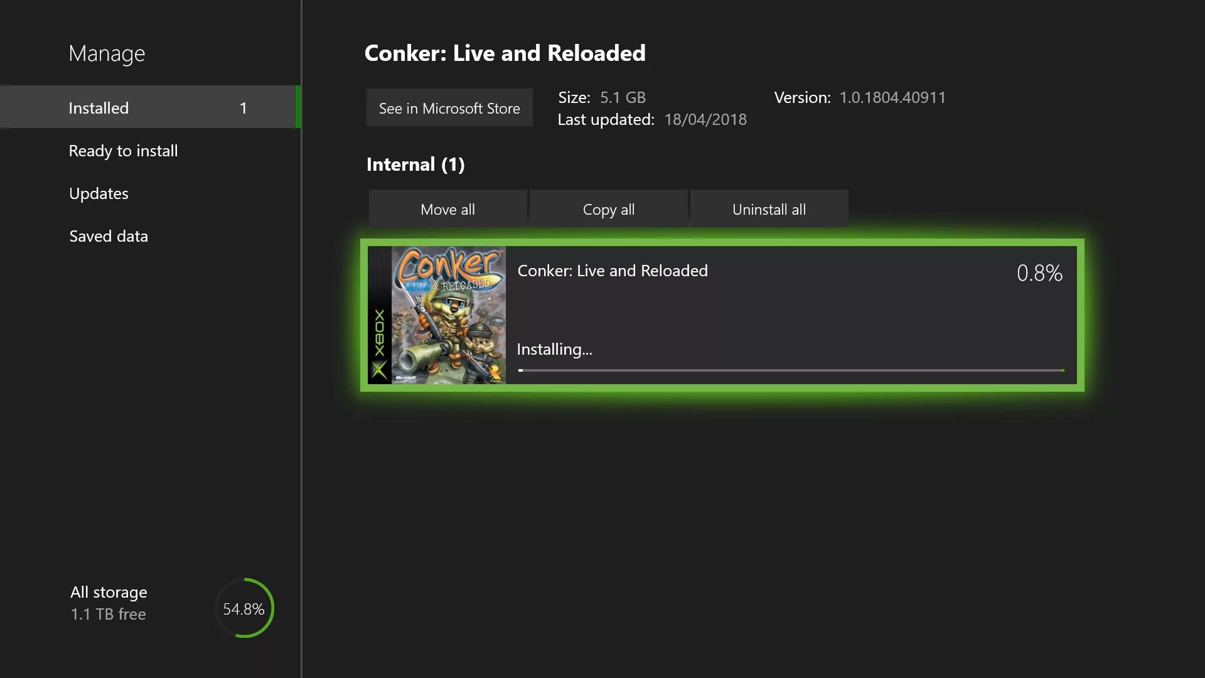Open the Ready to install section

pos(123,151)
